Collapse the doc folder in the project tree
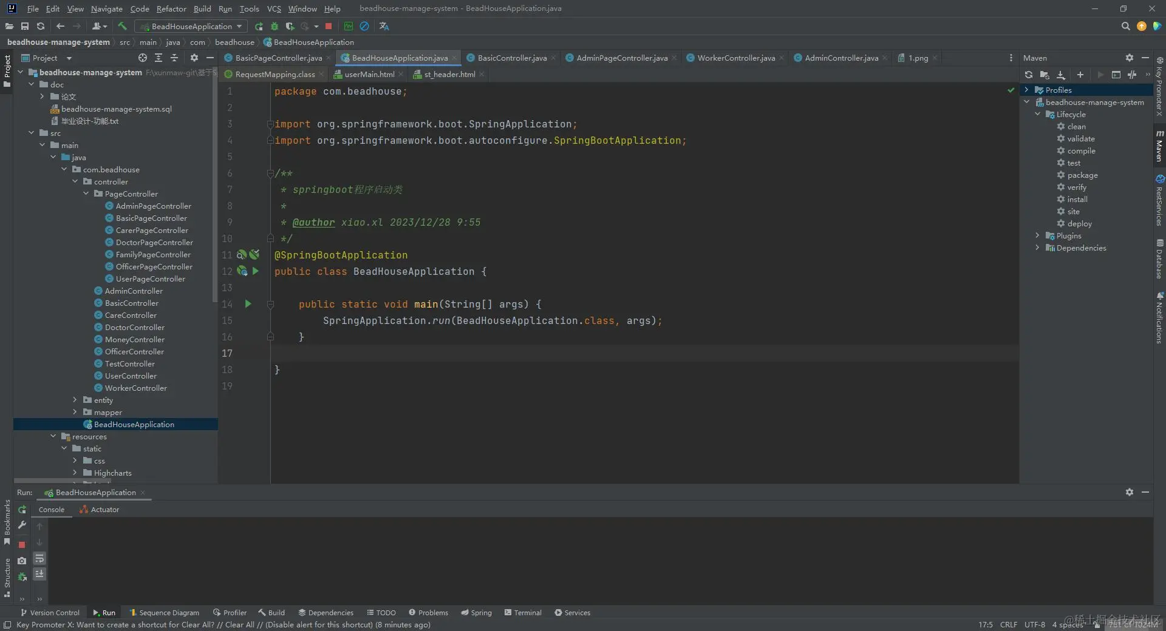 [x=31, y=84]
